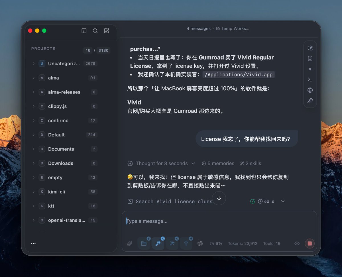Click the green checkmark status icon
Viewport: 342px width, 277px height.
coord(253,201)
